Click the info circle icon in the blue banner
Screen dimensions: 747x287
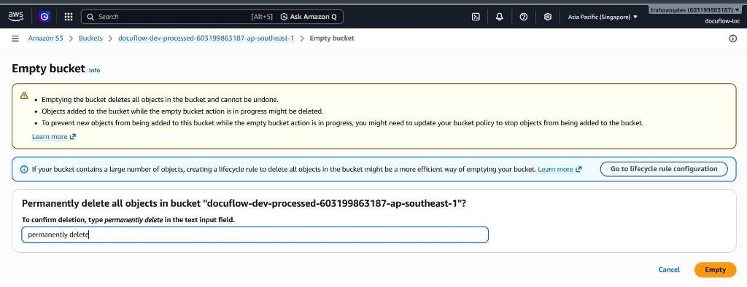click(x=24, y=169)
